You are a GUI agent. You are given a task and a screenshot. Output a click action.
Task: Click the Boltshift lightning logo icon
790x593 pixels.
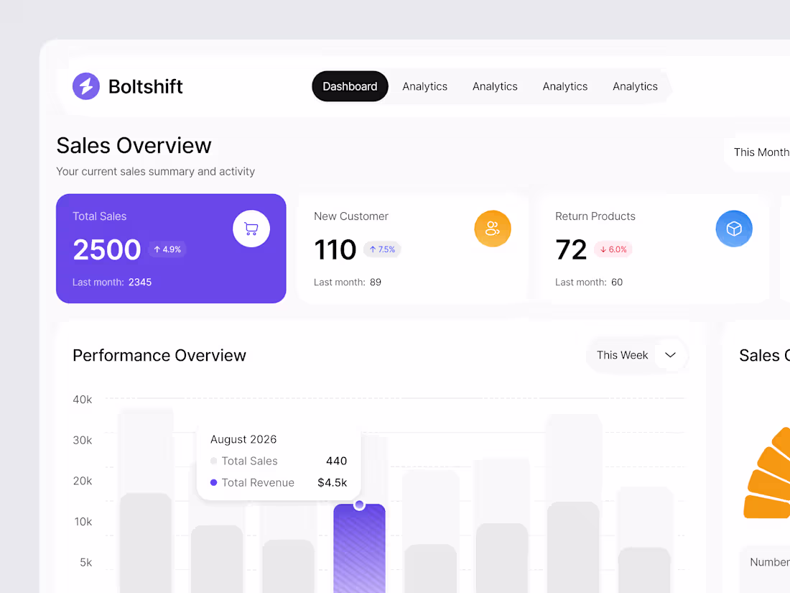tap(85, 86)
